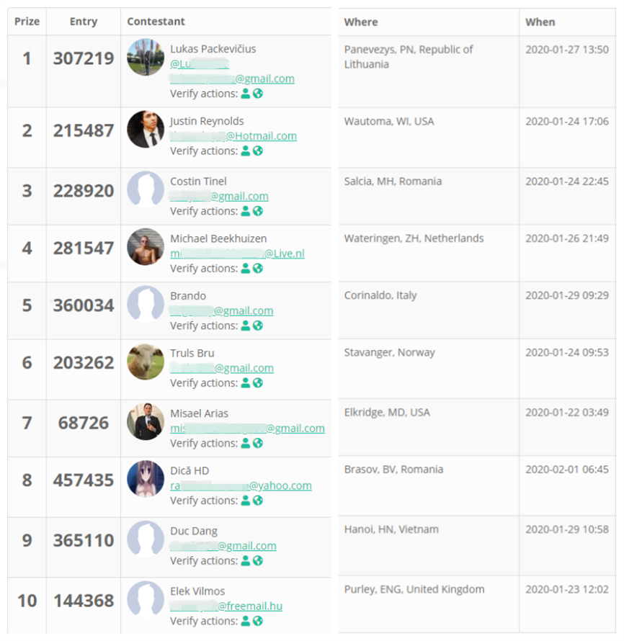Click Justin Reynolds's profile photo
This screenshot has width=624, height=641.
pos(146,130)
